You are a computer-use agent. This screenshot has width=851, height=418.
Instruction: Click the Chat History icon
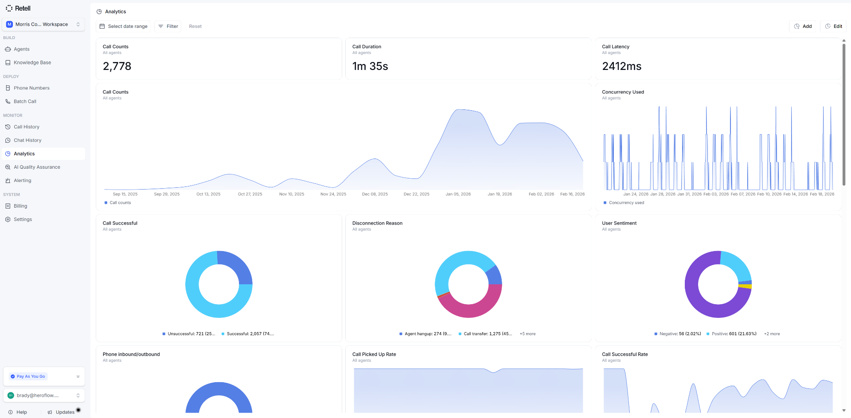[x=8, y=140]
